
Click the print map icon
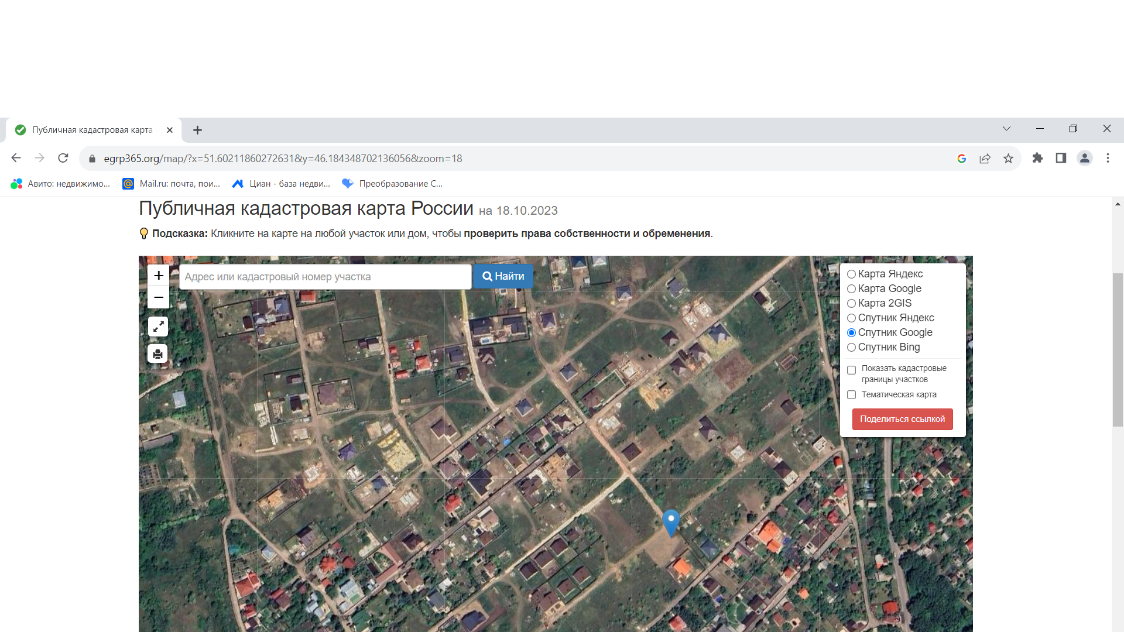[x=158, y=354]
